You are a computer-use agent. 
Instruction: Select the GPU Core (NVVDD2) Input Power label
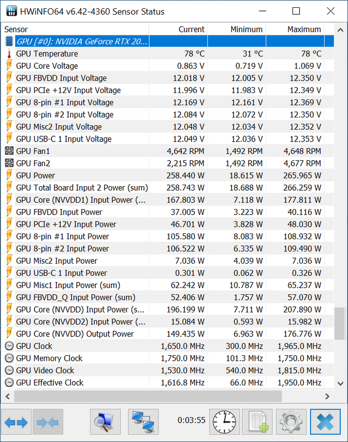pos(81,322)
